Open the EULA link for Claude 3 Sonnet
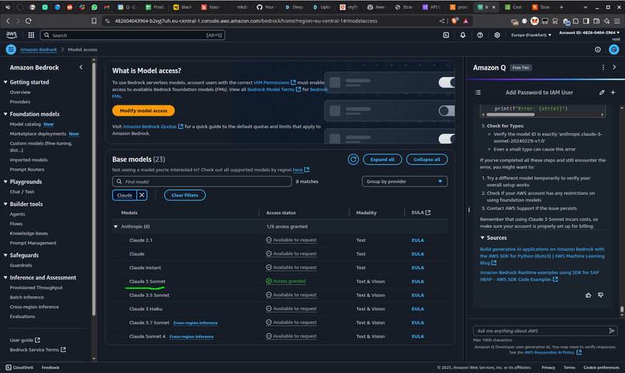The width and height of the screenshot is (625, 373). pos(418,281)
